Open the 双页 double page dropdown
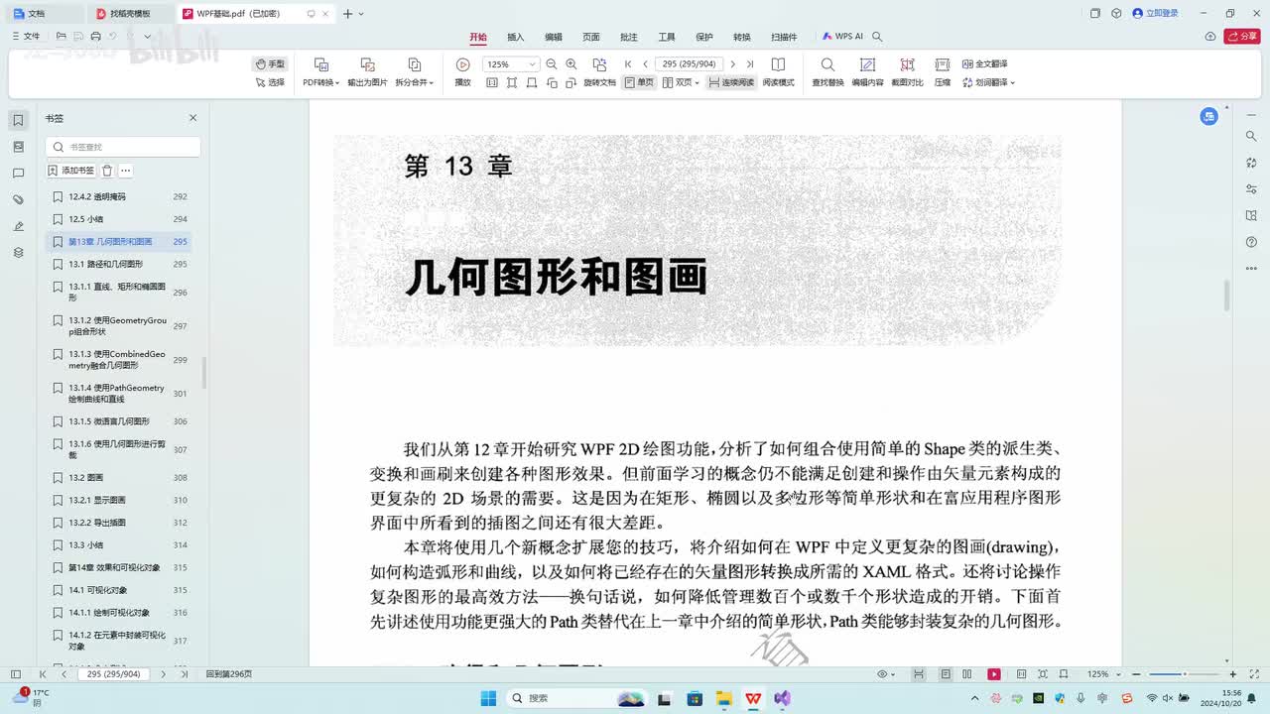 (x=681, y=82)
